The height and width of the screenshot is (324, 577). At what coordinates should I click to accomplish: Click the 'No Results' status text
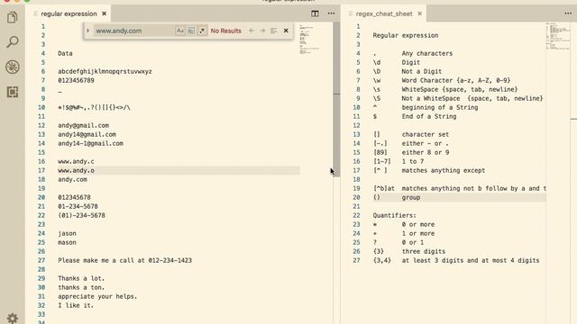click(x=226, y=31)
